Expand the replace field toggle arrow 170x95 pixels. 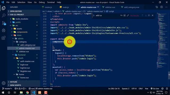pos(94,15)
